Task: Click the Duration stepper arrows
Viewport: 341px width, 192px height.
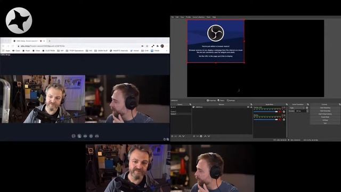Action: (307, 111)
